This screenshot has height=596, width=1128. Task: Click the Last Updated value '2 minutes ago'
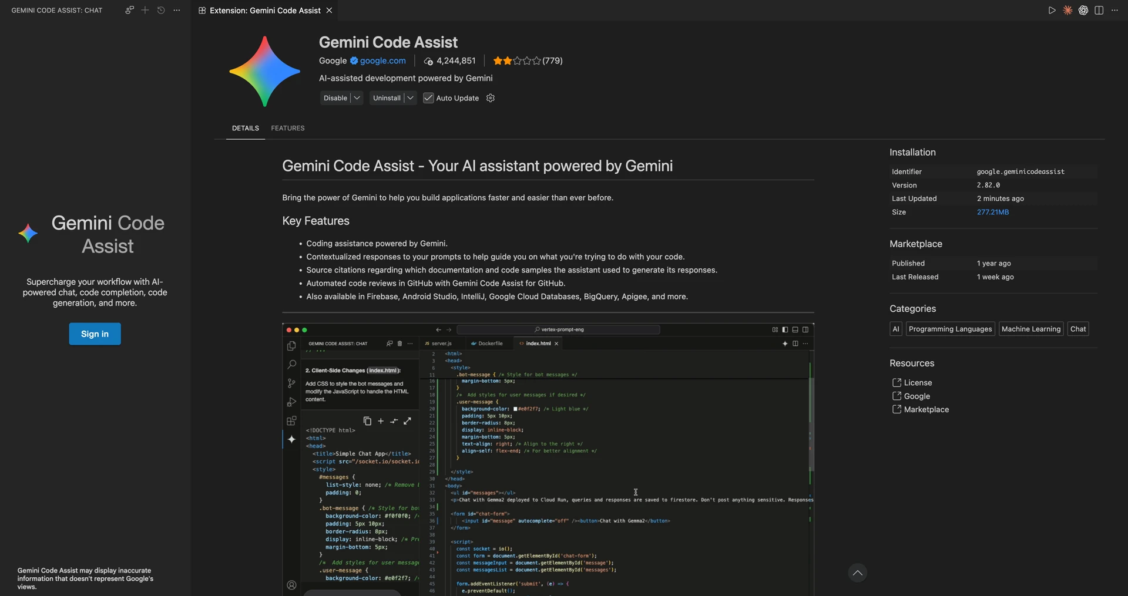(1001, 198)
